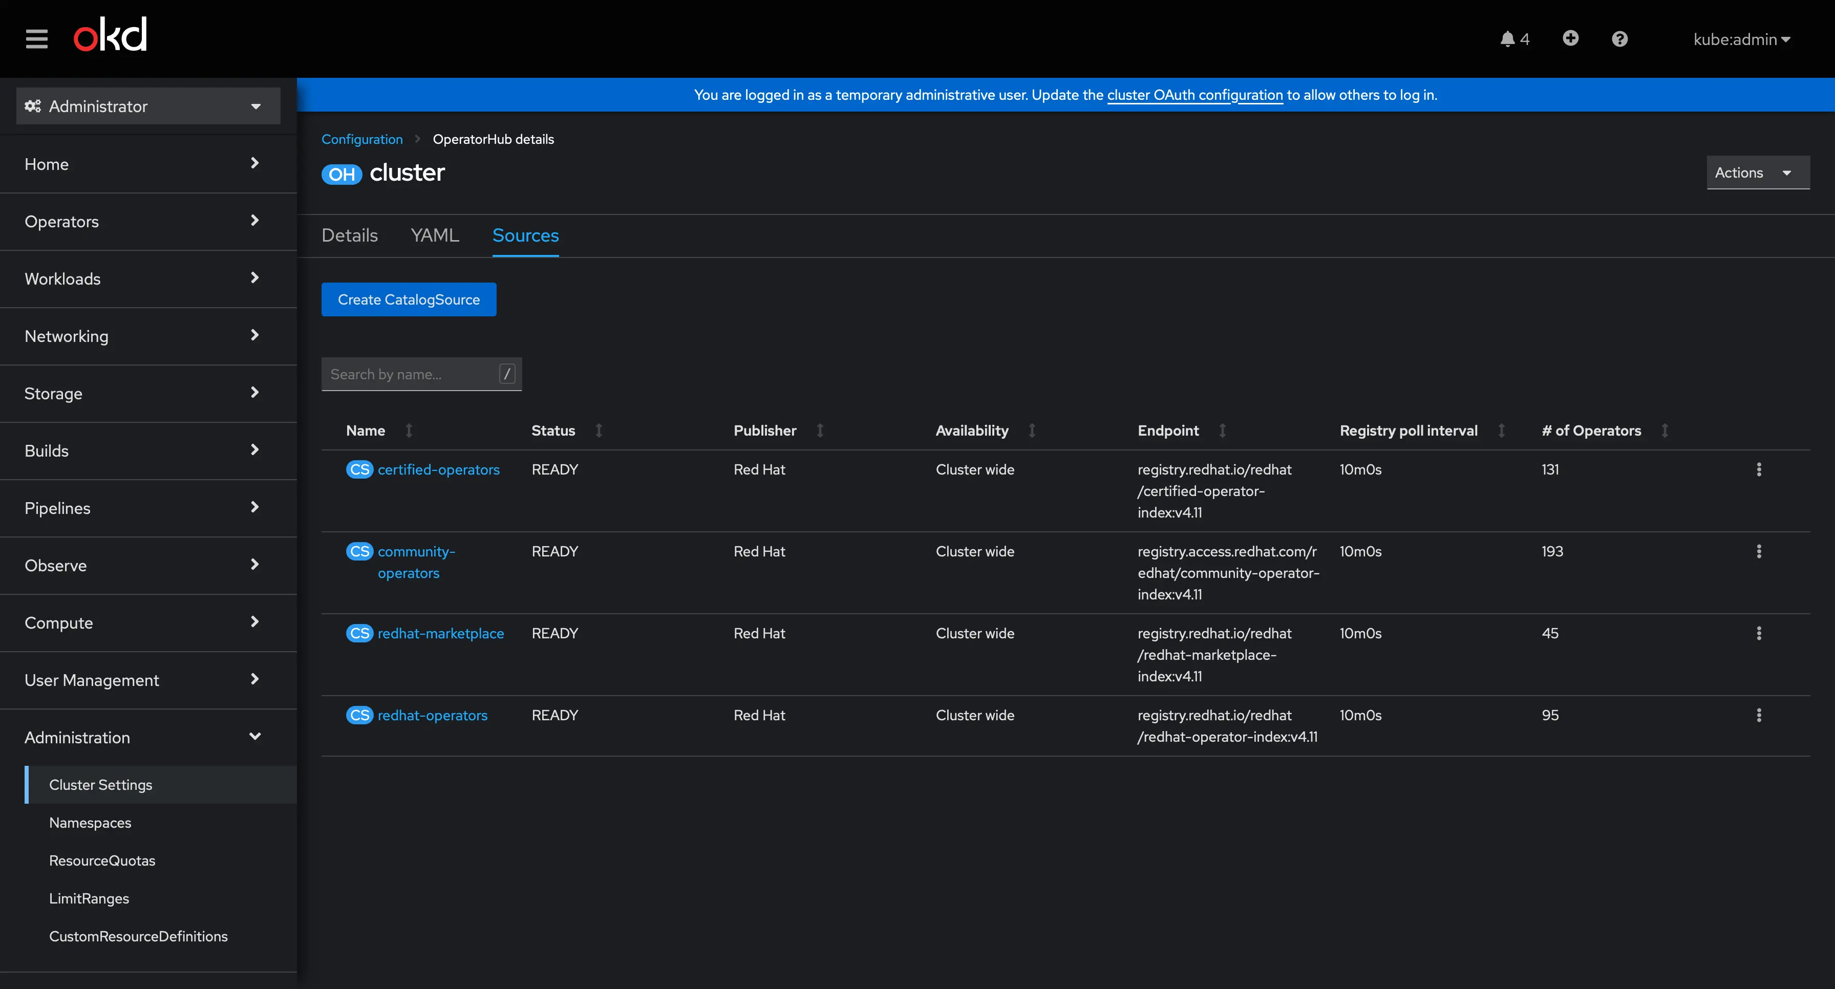Open LimitRanges nav item

(161, 898)
